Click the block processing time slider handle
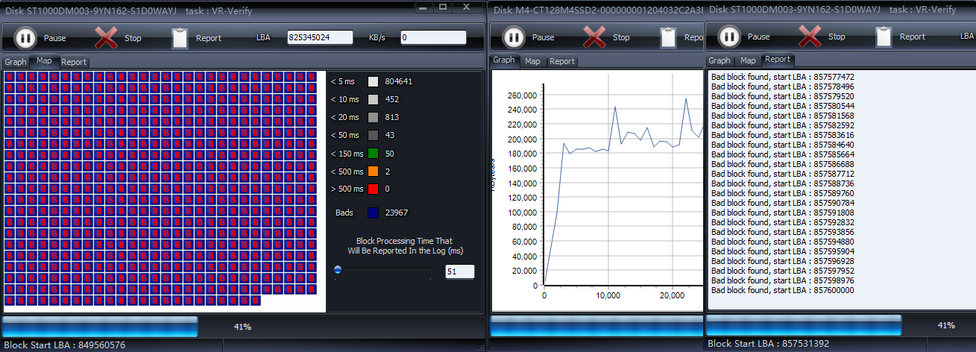 (338, 270)
